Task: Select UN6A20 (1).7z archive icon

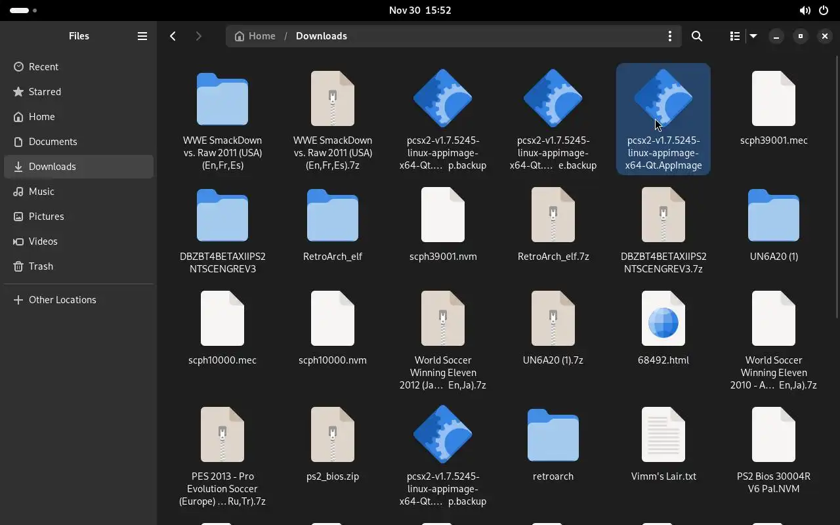Action: click(553, 318)
